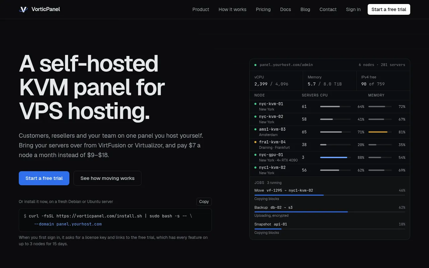
Task: Click the Draining · Frankfurt label
Action: pyautogui.click(x=274, y=147)
